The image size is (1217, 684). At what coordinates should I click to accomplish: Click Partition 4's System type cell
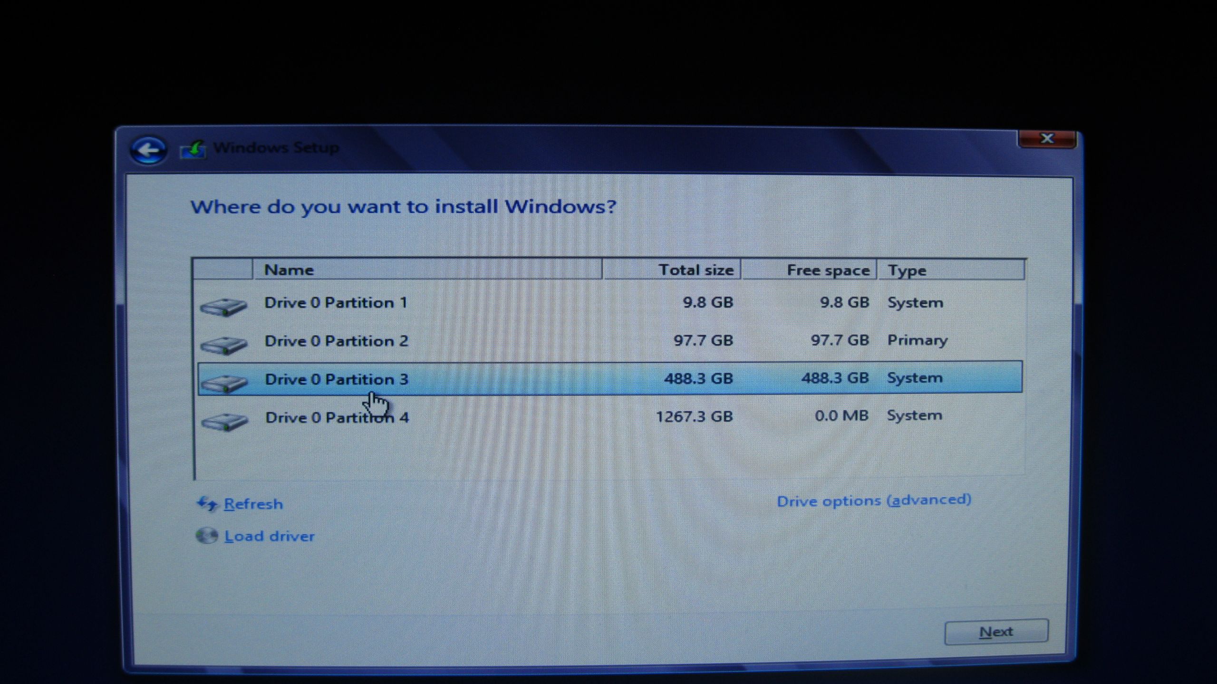[x=914, y=415]
